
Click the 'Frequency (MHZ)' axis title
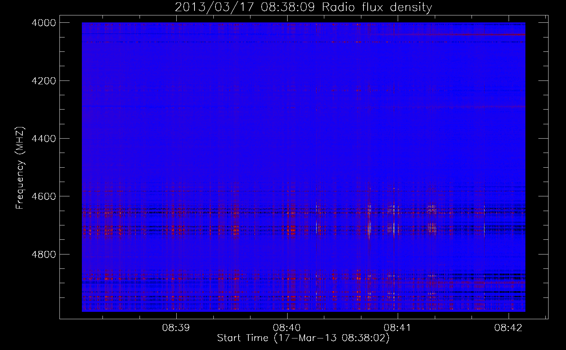20,168
